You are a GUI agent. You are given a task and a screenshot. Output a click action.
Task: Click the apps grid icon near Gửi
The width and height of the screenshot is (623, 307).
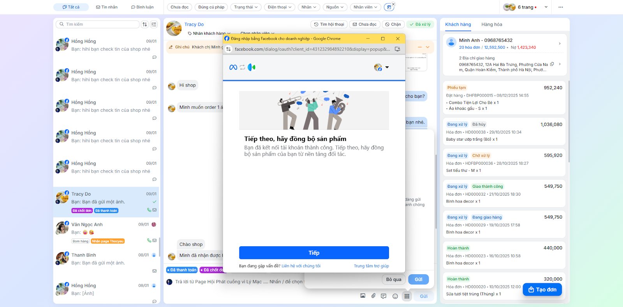(407, 296)
